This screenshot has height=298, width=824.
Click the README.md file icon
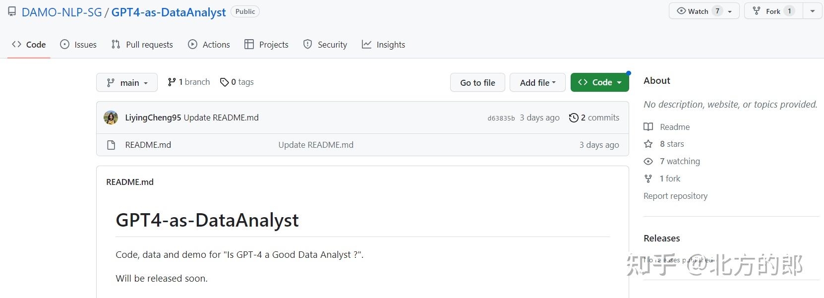click(111, 145)
